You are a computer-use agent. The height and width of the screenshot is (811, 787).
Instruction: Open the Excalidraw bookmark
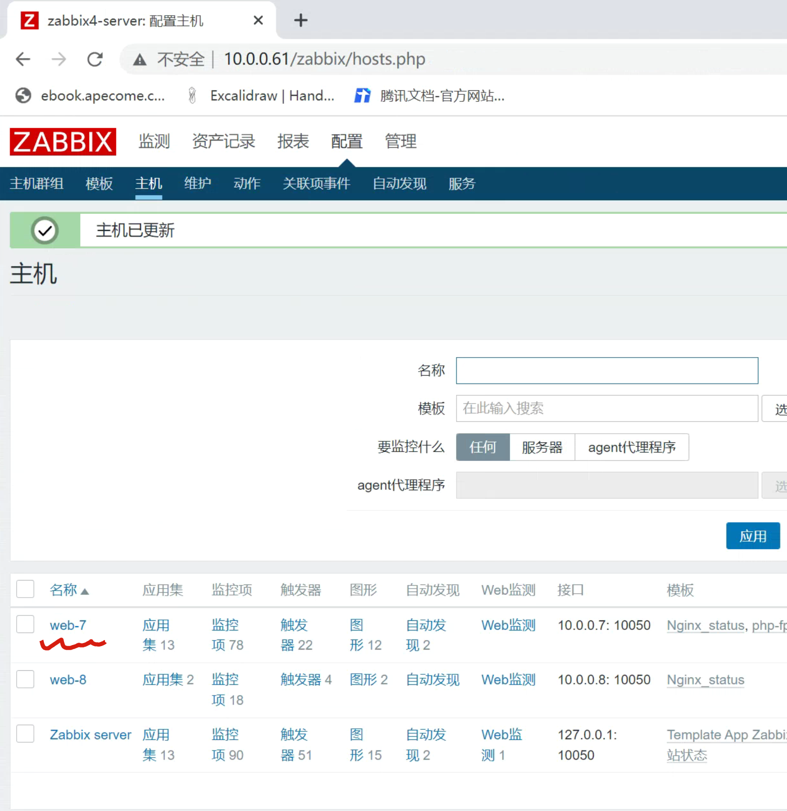[271, 95]
